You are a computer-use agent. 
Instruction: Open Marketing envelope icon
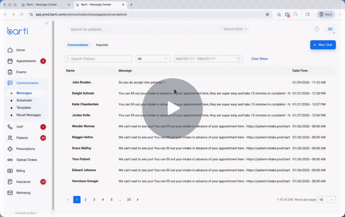pos(10,193)
